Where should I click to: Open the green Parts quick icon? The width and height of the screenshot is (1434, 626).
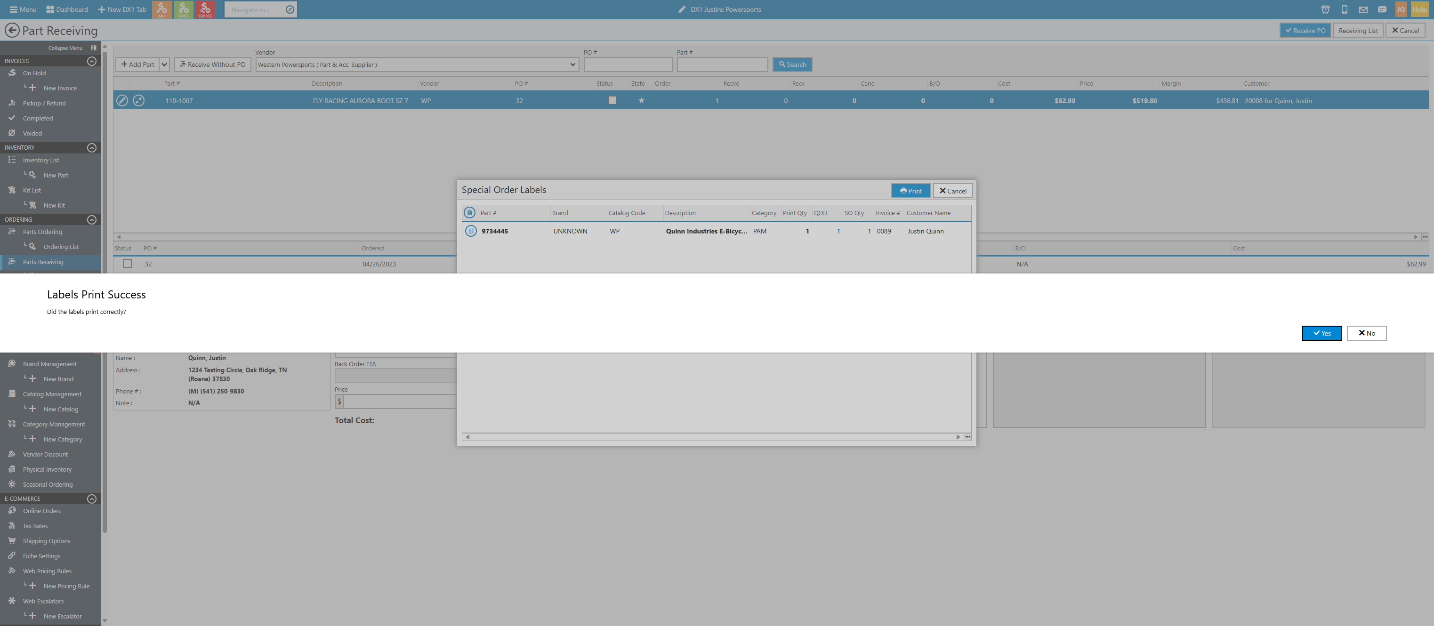click(x=183, y=9)
